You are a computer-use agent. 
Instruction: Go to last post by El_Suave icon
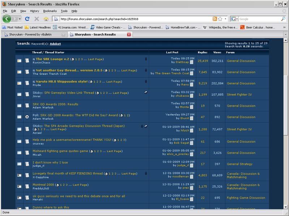click(192, 199)
